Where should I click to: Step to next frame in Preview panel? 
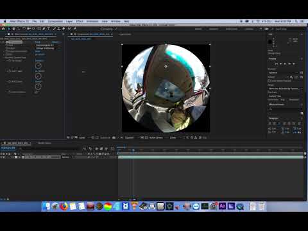(x=289, y=64)
